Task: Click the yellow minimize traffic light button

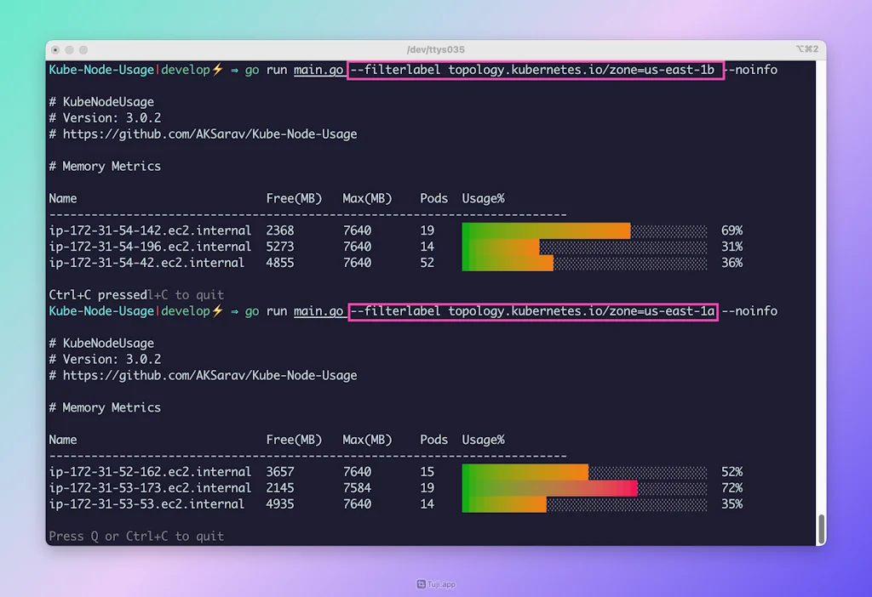Action: click(x=67, y=49)
